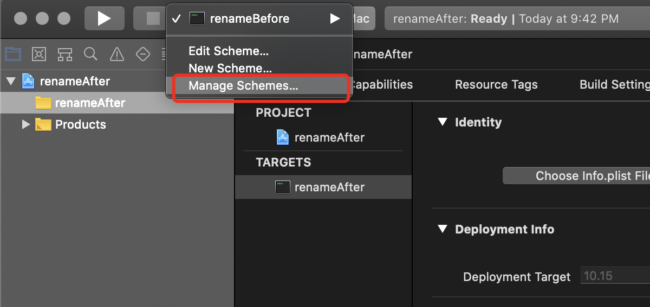Open renameBefore scheme submenu arrow
650x307 pixels.
point(335,18)
